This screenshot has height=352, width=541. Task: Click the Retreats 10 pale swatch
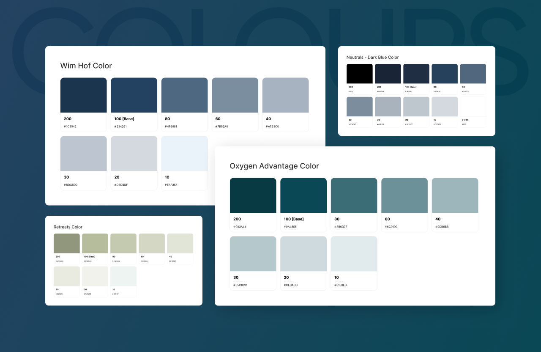pyautogui.click(x=123, y=276)
